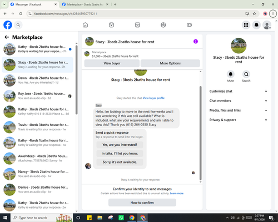Open the account profile avatar menu
The width and height of the screenshot is (278, 222).
click(x=267, y=25)
